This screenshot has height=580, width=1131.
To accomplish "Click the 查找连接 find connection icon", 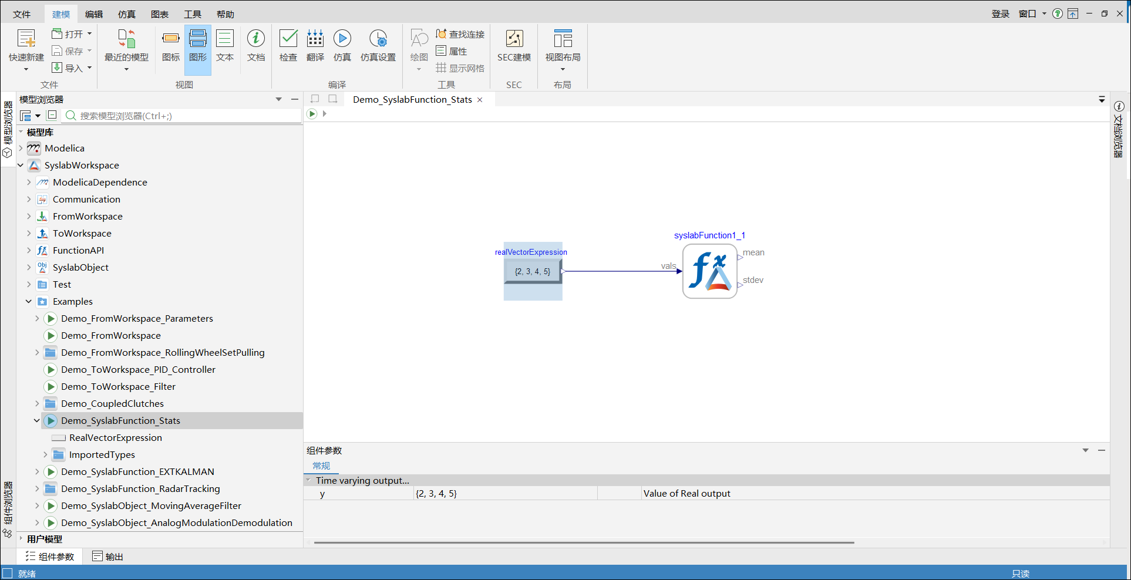I will pyautogui.click(x=460, y=34).
